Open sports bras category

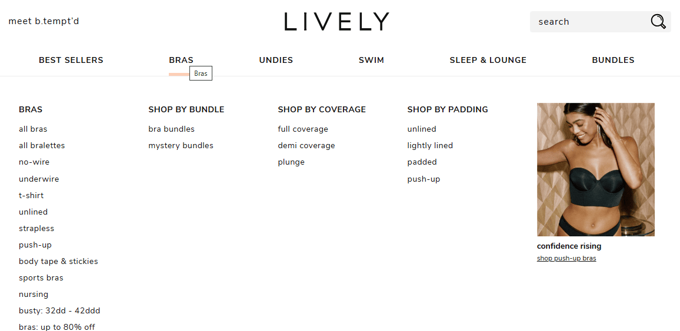click(x=41, y=277)
